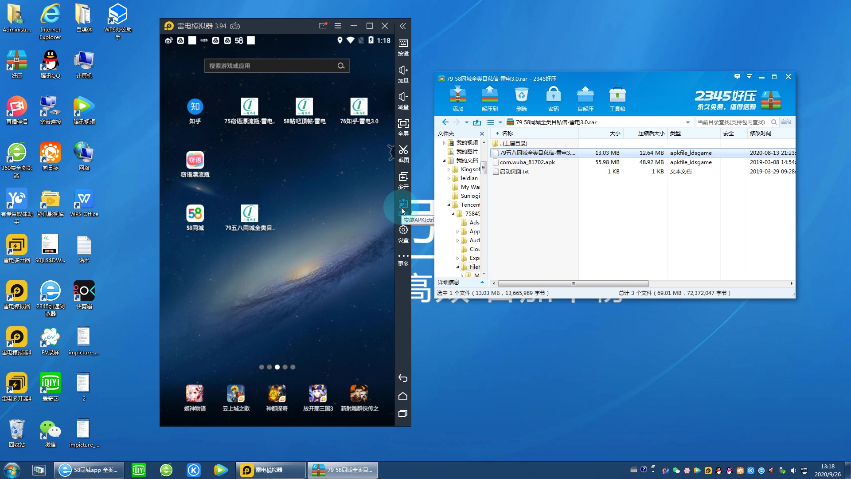Screen dimensions: 851x479
Task: Click the 截图 screenshot scissors icon
Action: click(x=403, y=150)
